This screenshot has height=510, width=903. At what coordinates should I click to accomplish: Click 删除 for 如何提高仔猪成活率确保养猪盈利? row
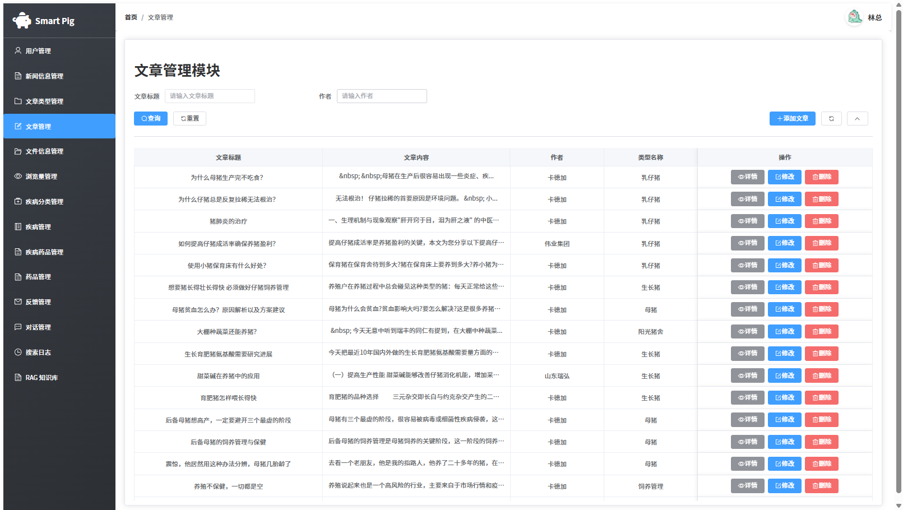[821, 243]
